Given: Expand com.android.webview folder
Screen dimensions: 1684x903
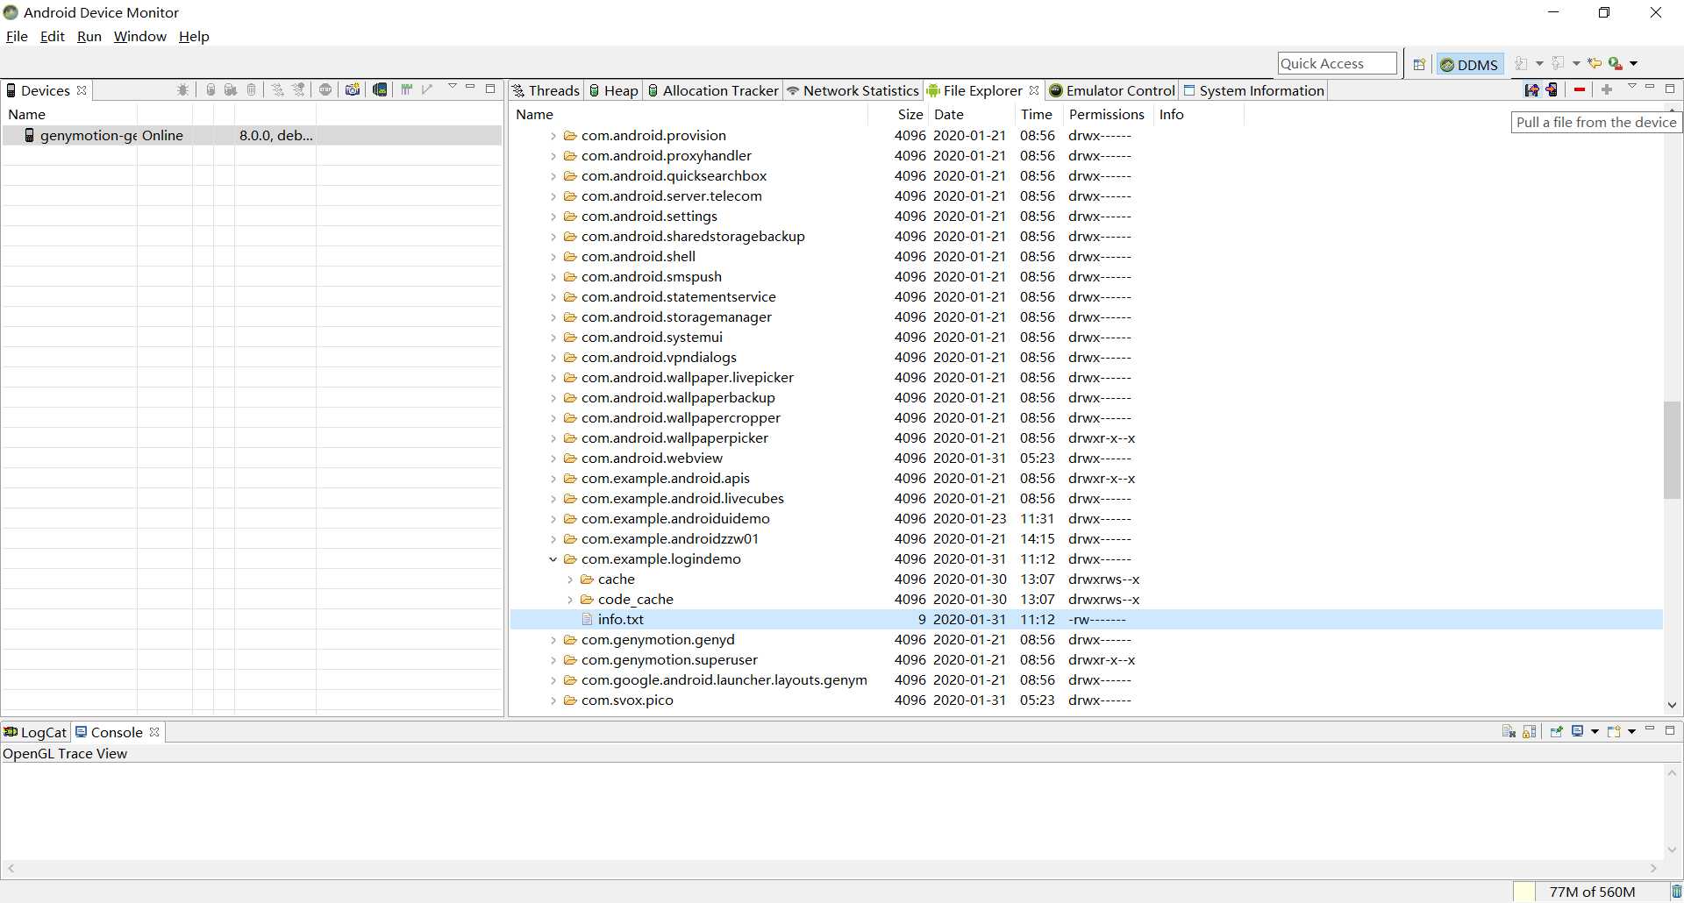Looking at the screenshot, I should [553, 459].
